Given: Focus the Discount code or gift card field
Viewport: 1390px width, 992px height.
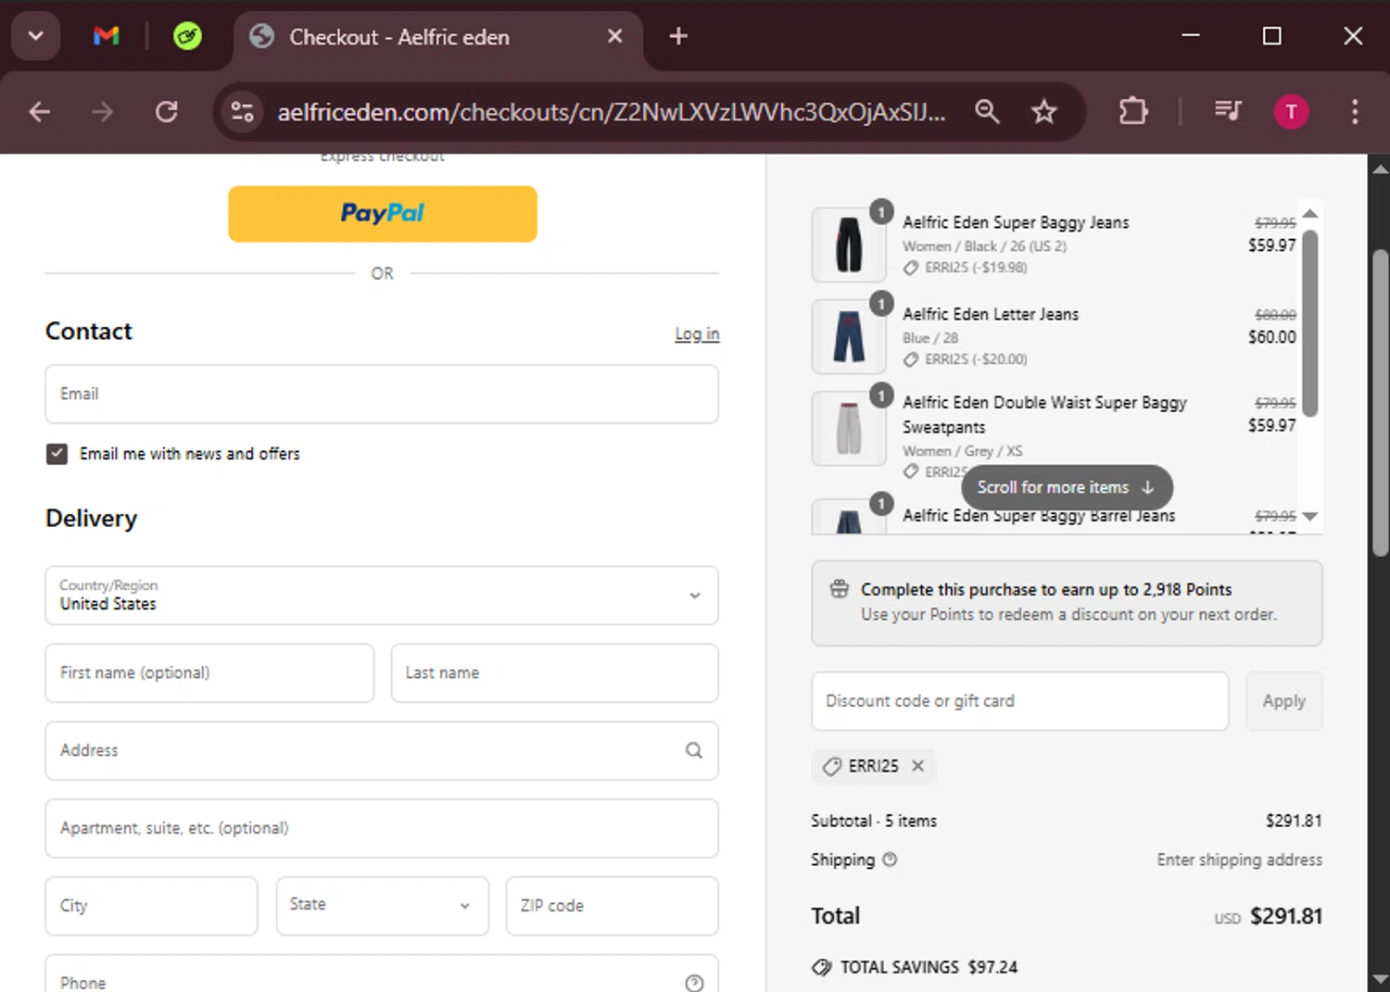Looking at the screenshot, I should [x=1020, y=701].
